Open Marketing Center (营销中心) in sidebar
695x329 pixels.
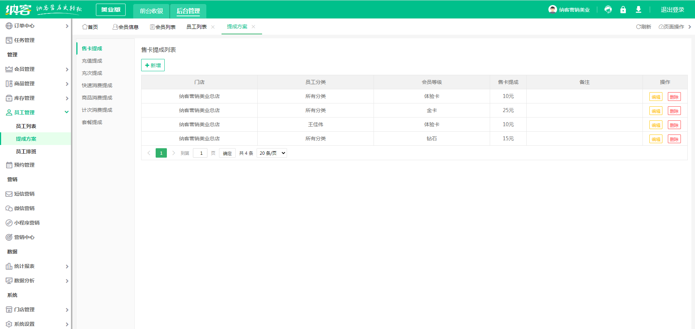(24, 238)
